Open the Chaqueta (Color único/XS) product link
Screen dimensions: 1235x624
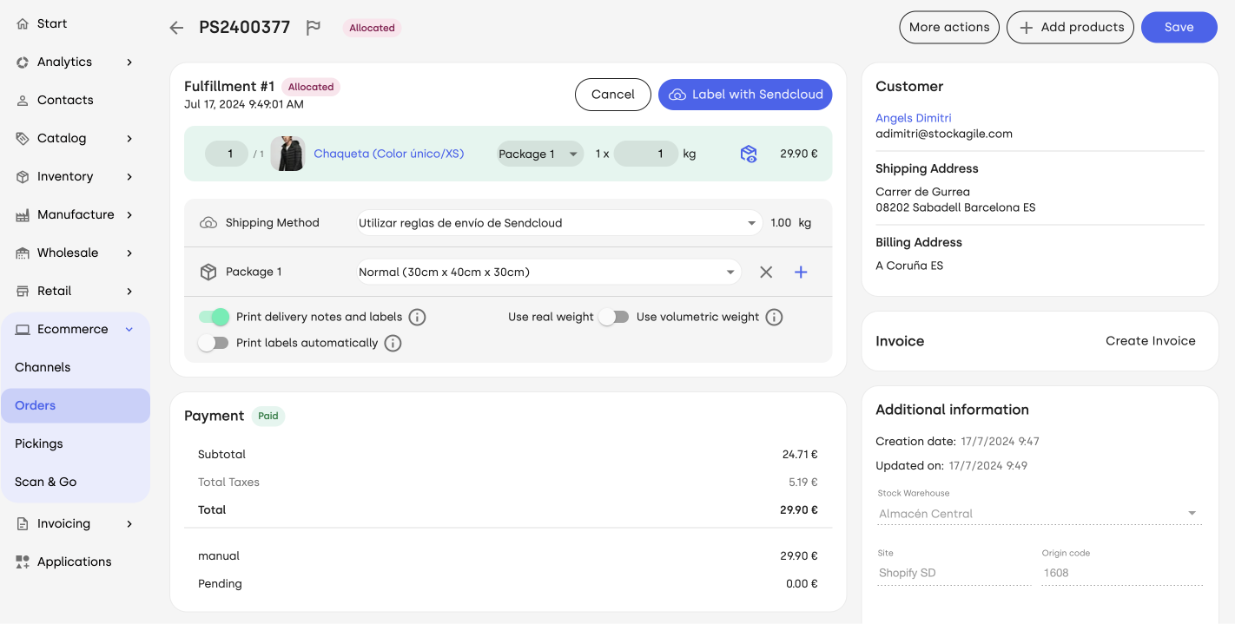click(389, 154)
